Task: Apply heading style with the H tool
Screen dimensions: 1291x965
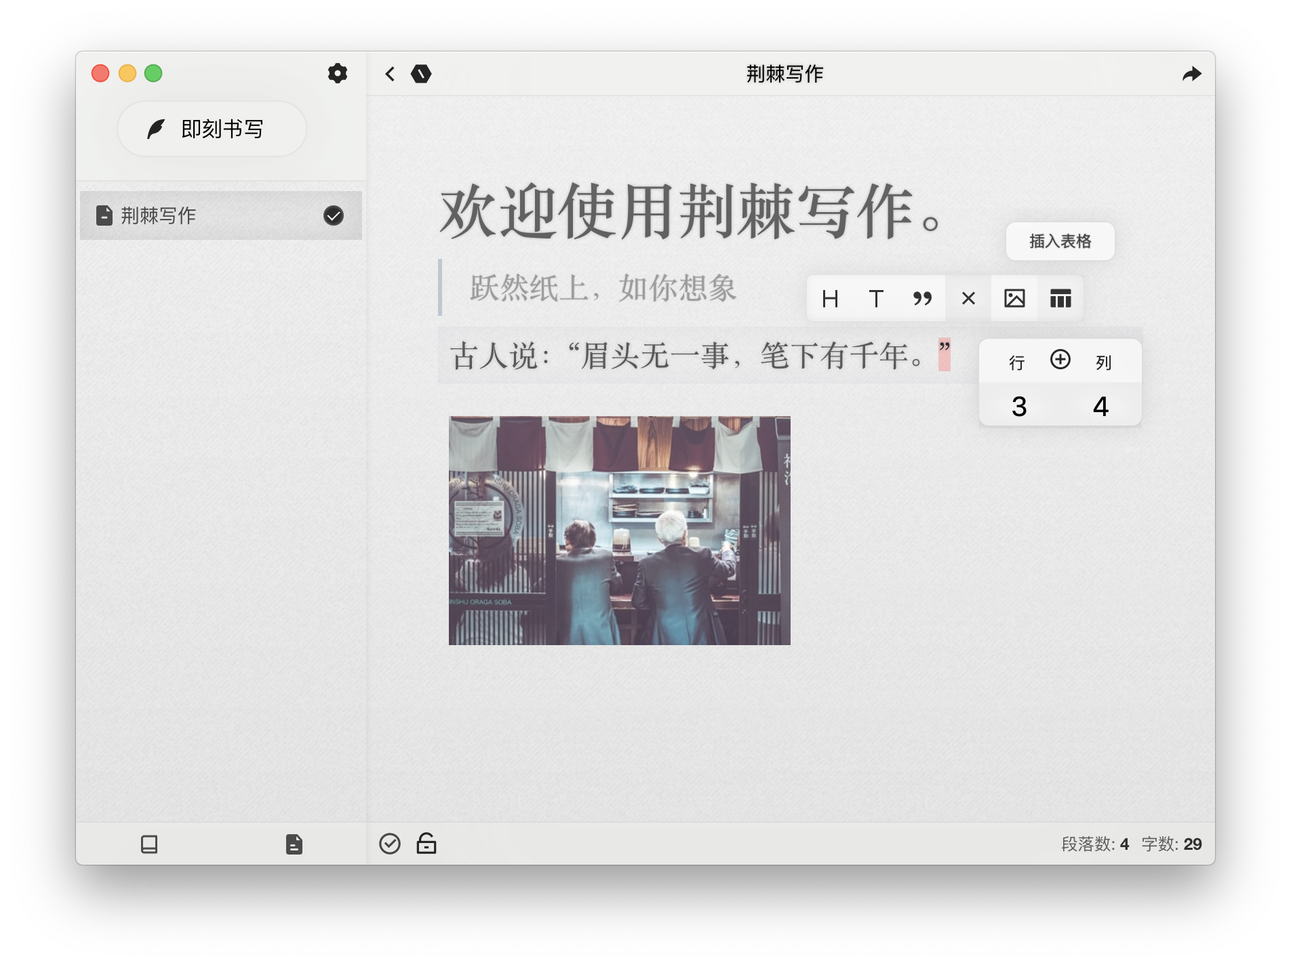Action: pyautogui.click(x=830, y=299)
